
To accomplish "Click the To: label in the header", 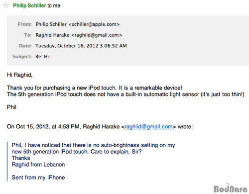I will point(28,35).
